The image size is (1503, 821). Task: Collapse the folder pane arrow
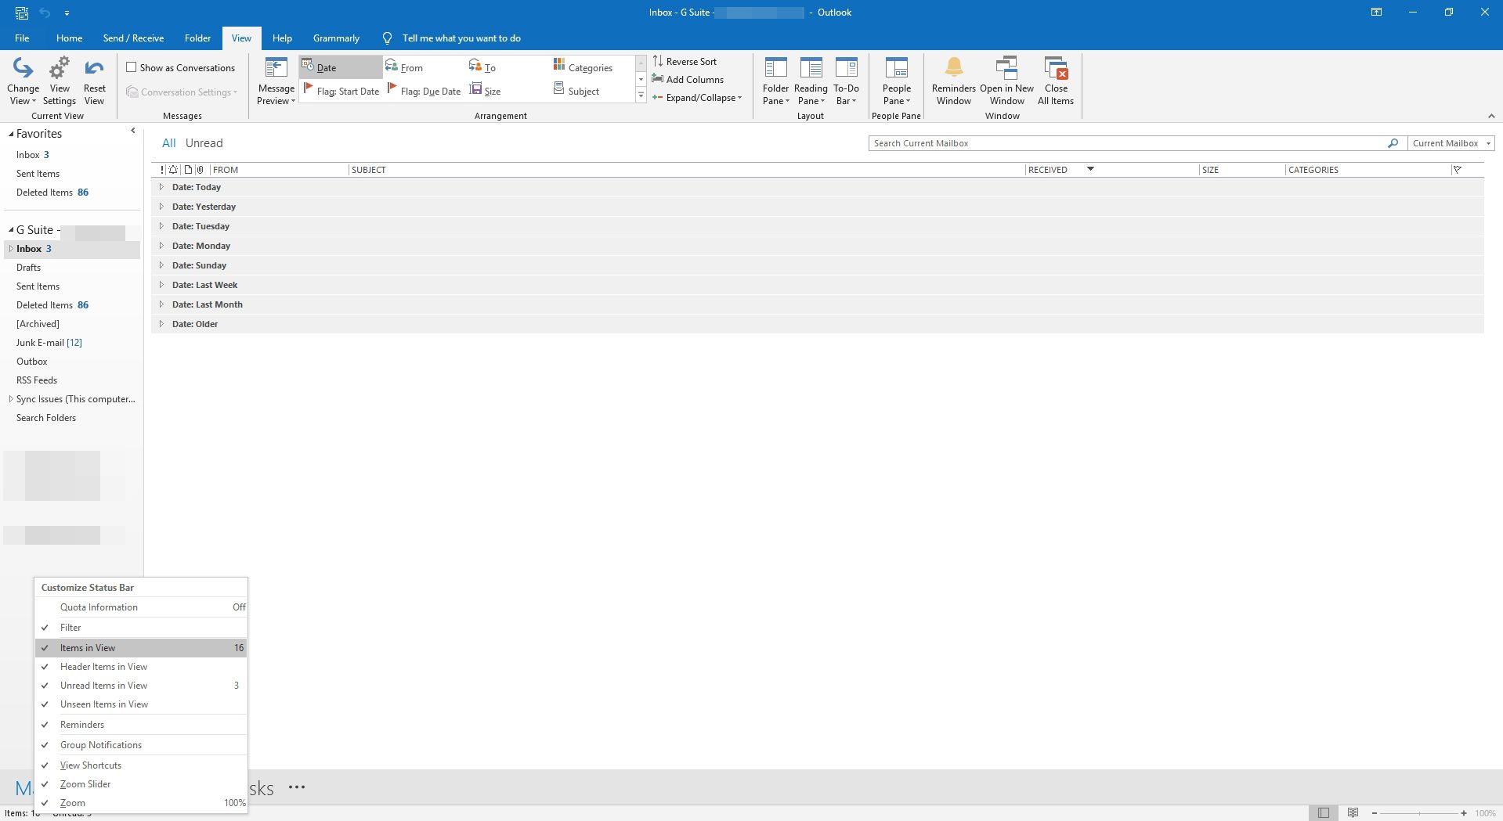click(133, 131)
